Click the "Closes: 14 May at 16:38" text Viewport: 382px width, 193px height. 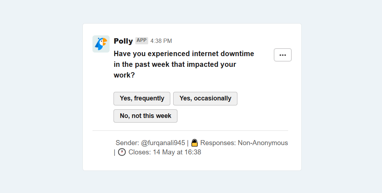[x=165, y=152]
